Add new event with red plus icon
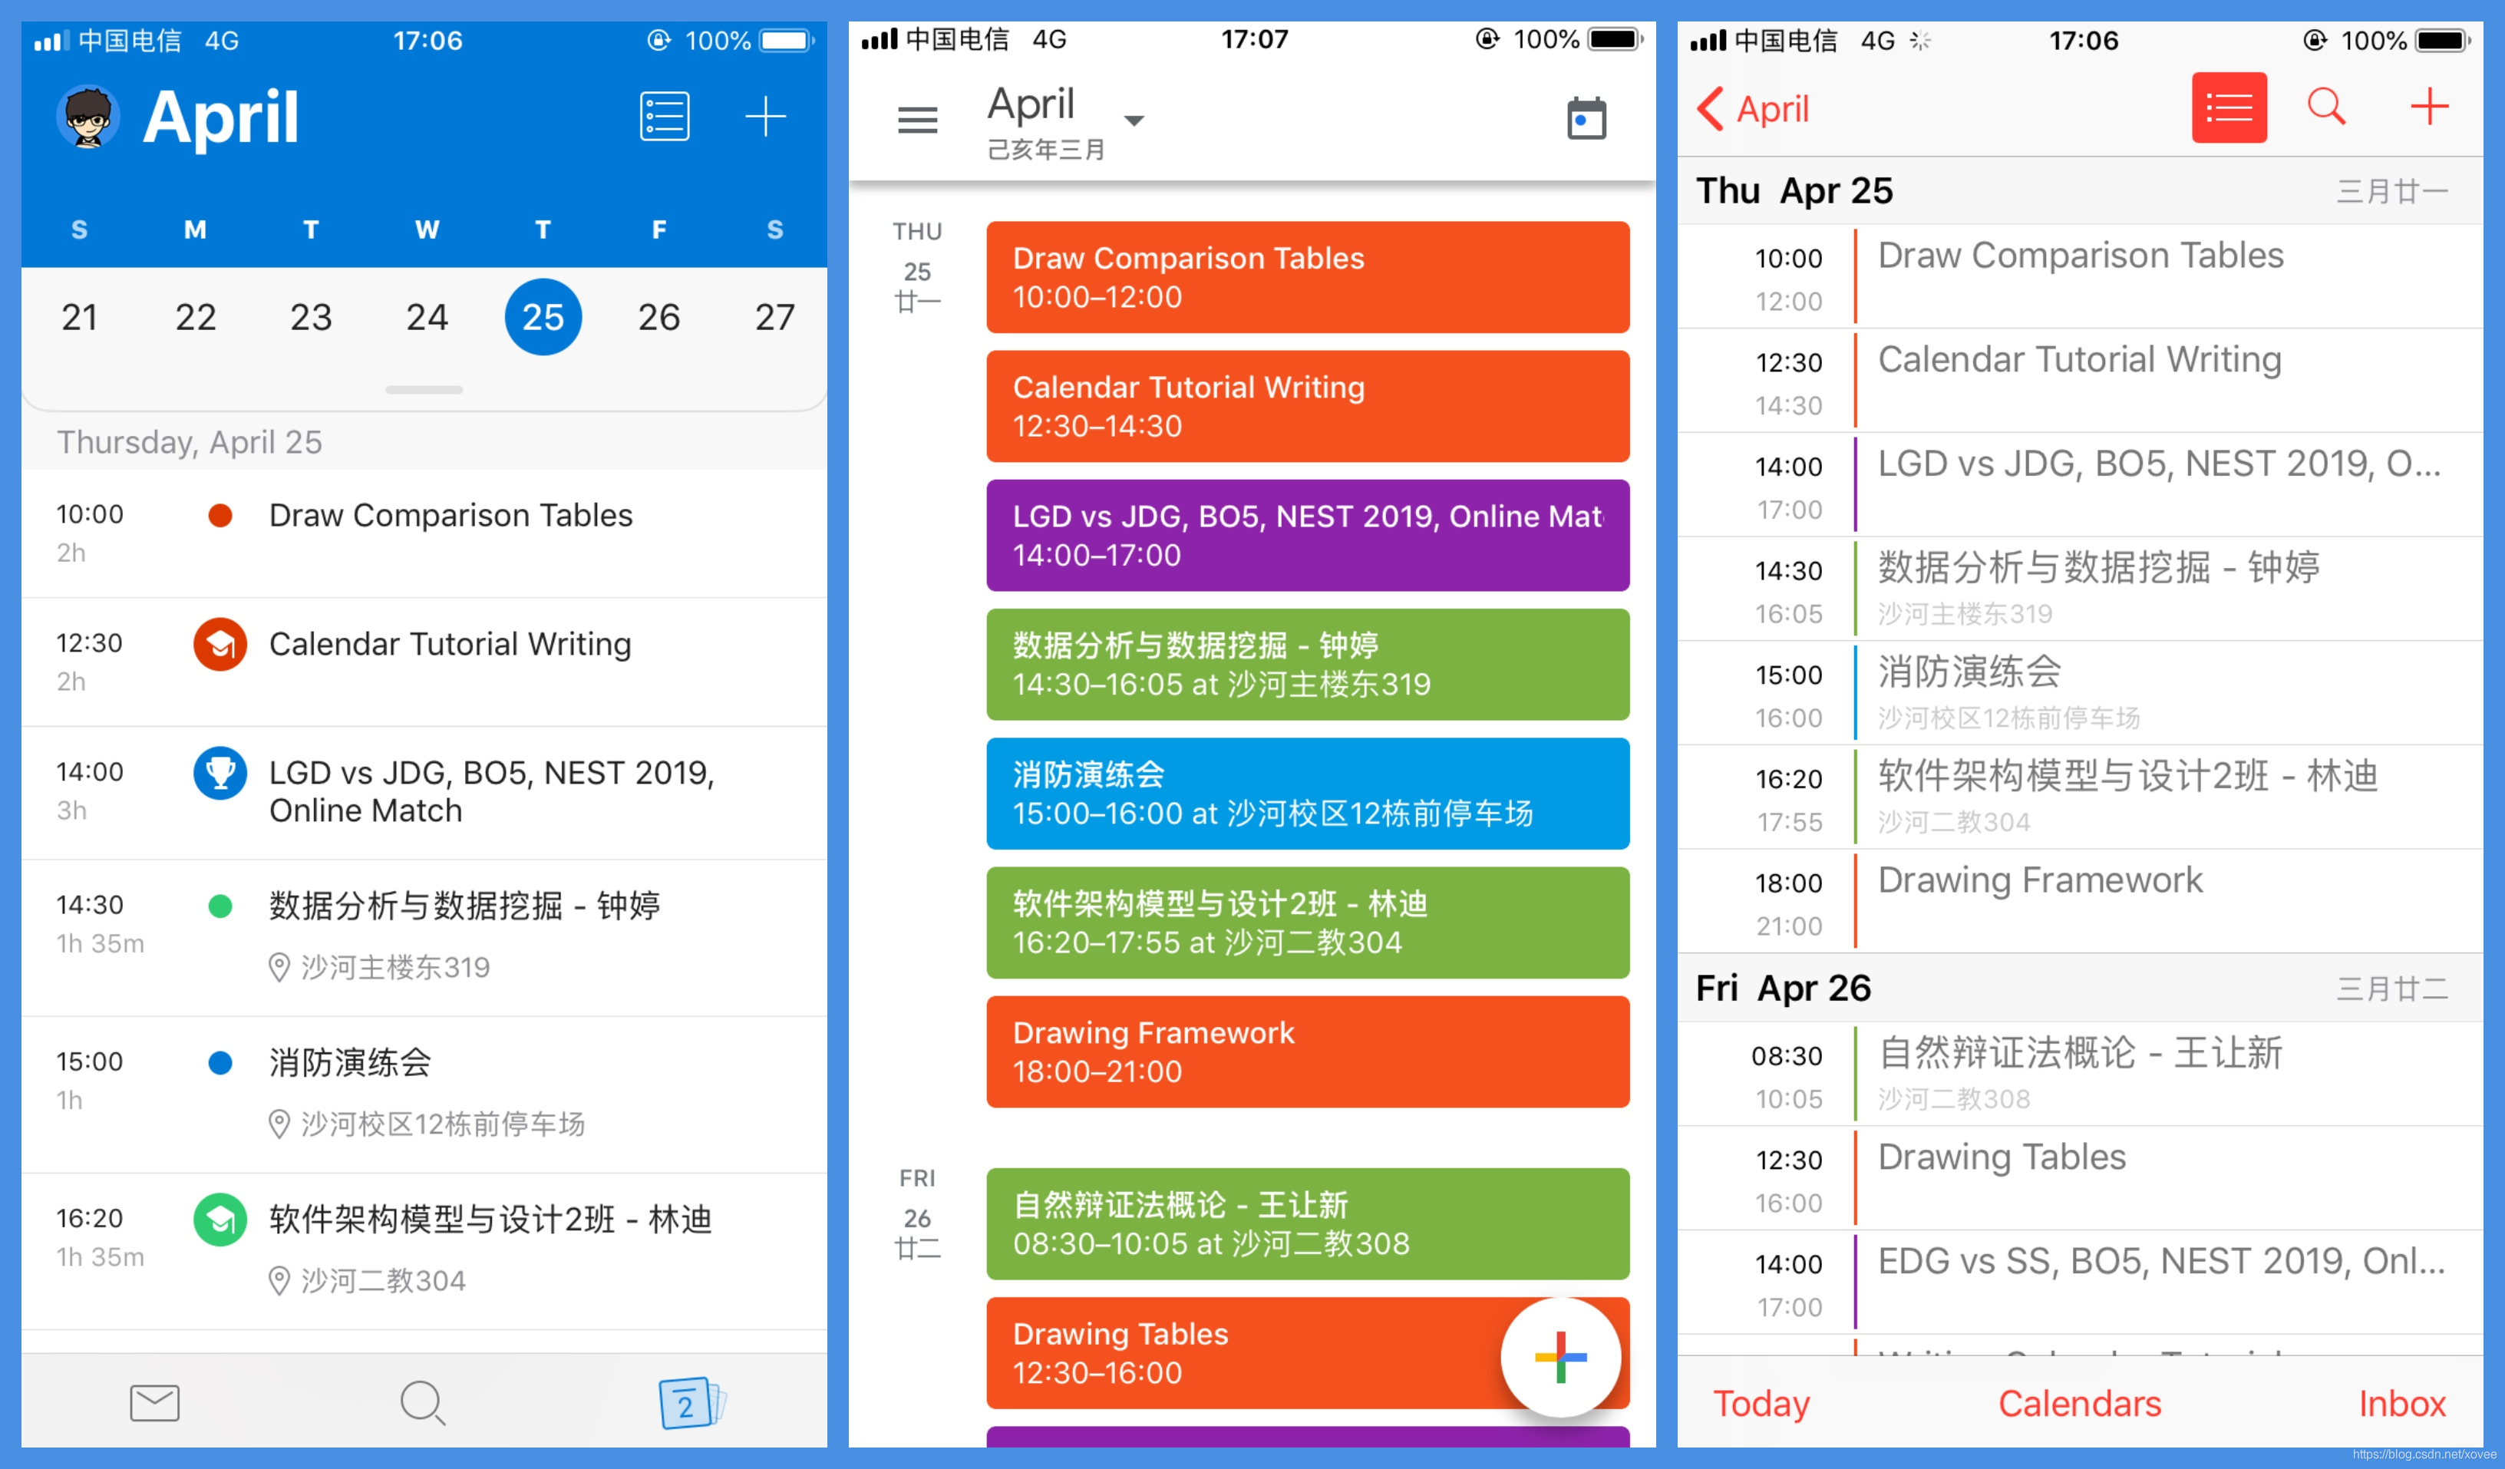Screen dimensions: 2505x1469 2428,107
